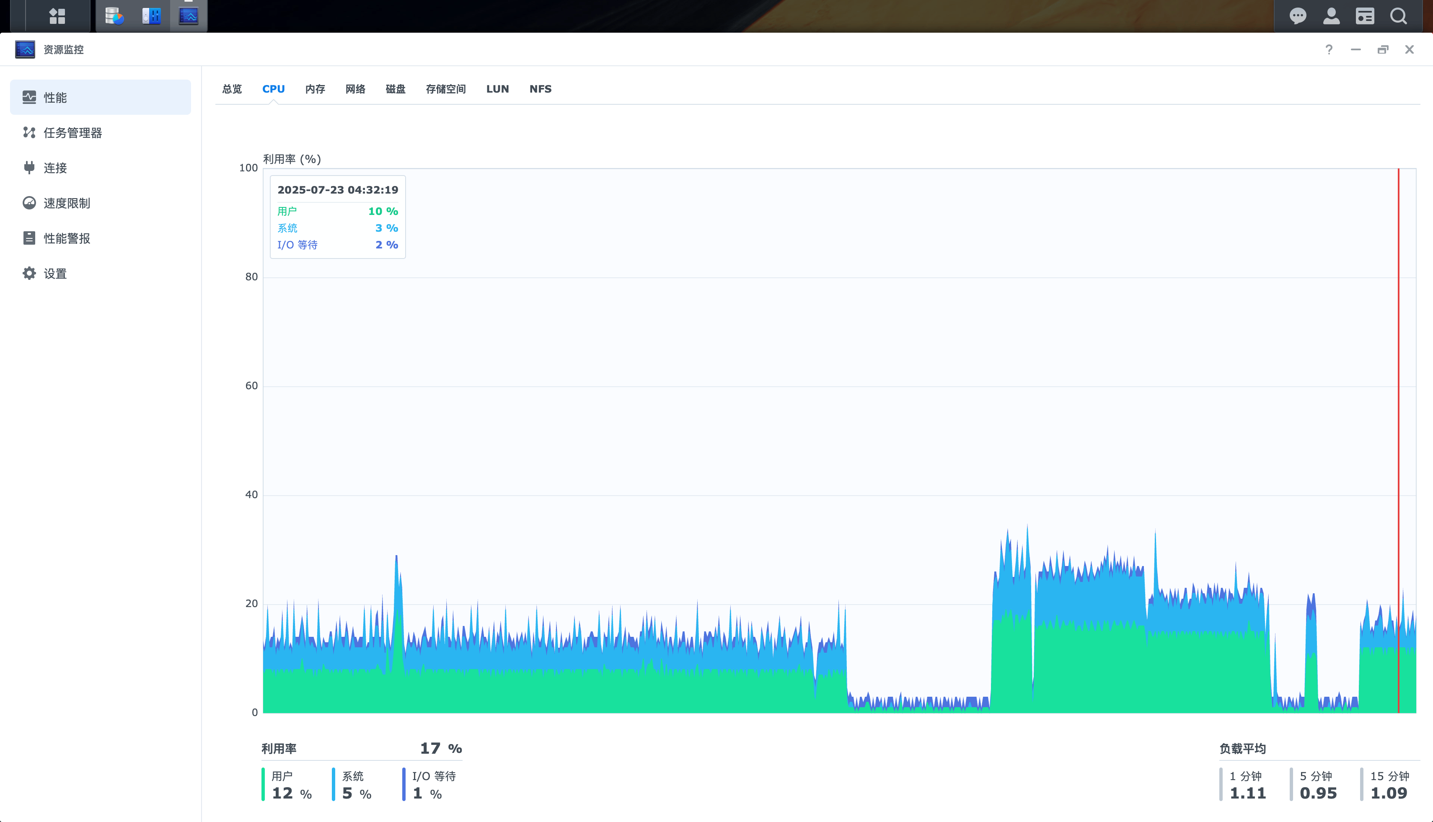Minimize the 资源监控 window

tap(1355, 50)
